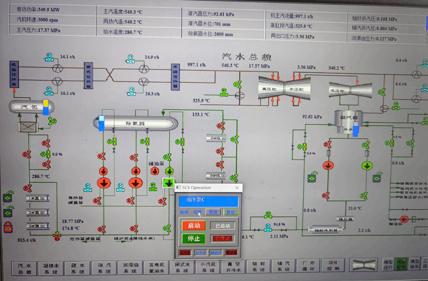The height and width of the screenshot is (281, 428).
Task: Click the 有功功率:349.9 MW readout
Action: 38,10
